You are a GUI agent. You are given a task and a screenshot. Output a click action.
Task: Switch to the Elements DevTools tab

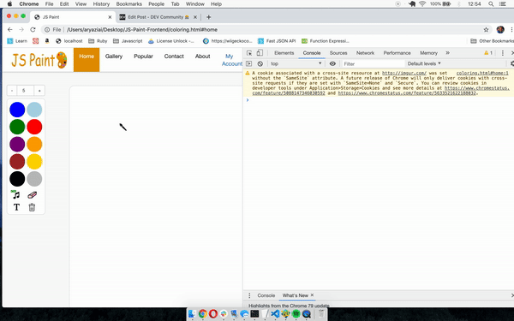click(x=284, y=53)
